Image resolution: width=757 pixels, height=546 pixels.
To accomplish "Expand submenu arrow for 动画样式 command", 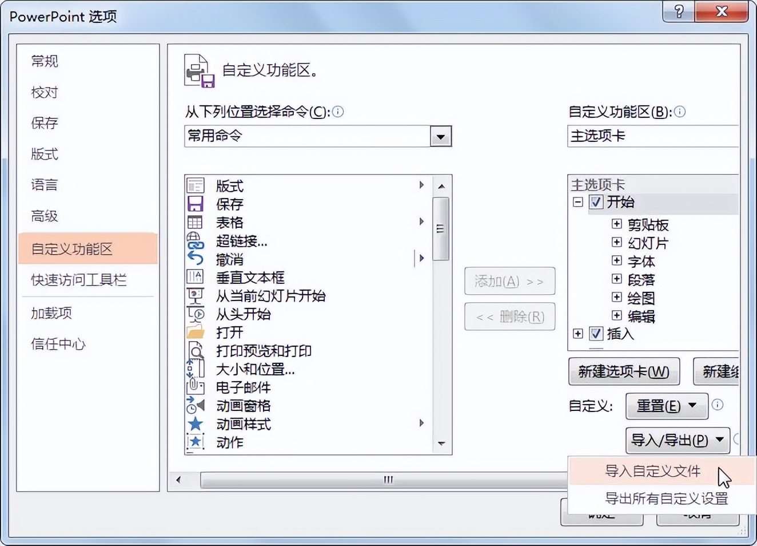I will pyautogui.click(x=421, y=423).
